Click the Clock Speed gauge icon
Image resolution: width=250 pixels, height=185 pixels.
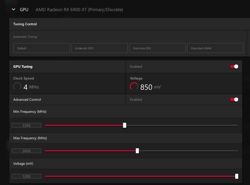pos(17,86)
